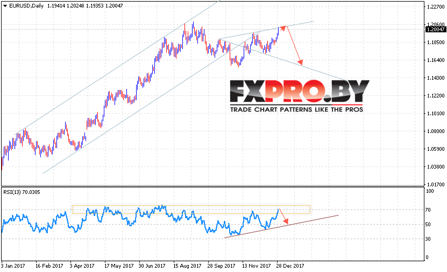Click the 17 May 2017 date label
The image size is (447, 272).
click(x=119, y=266)
